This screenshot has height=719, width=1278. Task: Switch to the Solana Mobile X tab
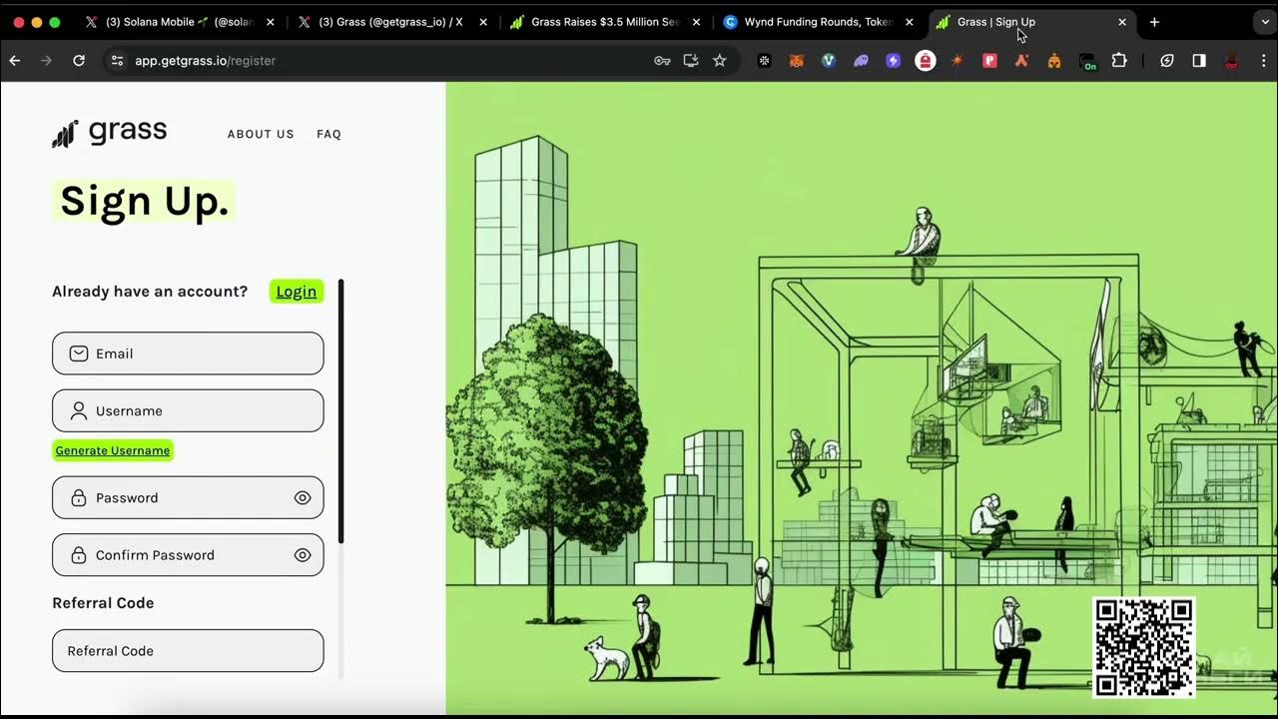click(x=179, y=22)
